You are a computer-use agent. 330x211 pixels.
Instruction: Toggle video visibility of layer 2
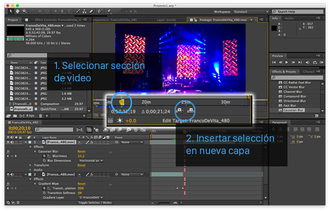pyautogui.click(x=8, y=174)
